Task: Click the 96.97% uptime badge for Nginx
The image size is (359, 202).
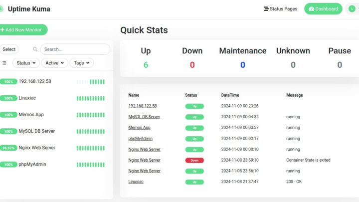Action: tap(8, 148)
